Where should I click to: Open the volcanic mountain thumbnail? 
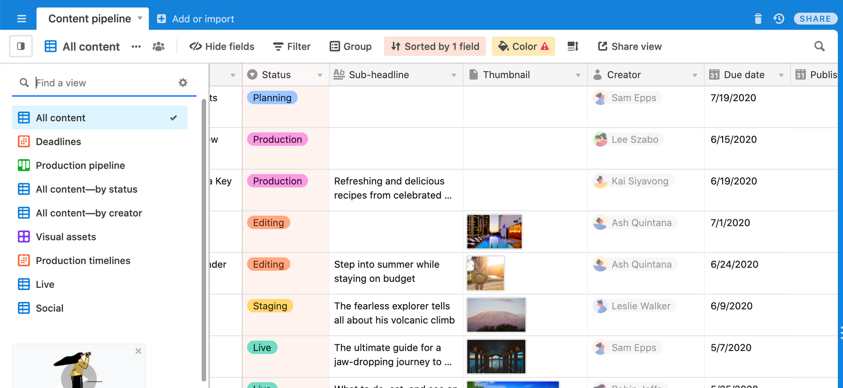(496, 315)
